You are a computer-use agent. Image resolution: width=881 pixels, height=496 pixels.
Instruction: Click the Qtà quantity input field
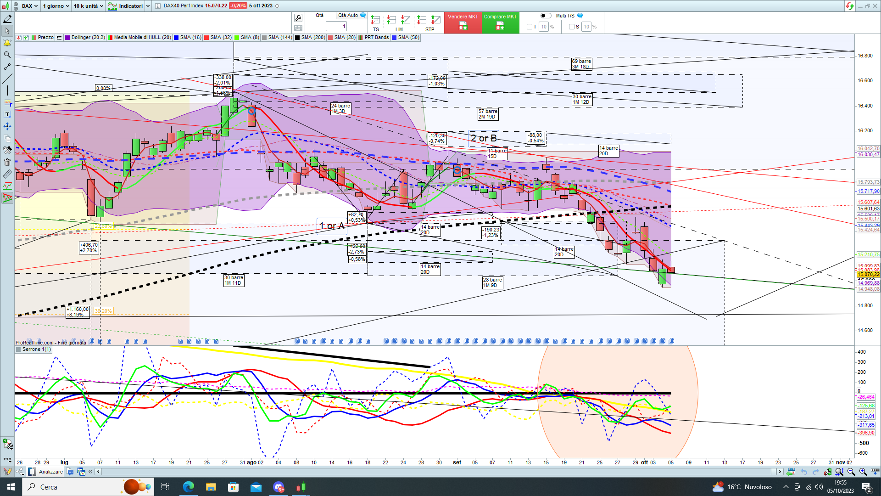[336, 27]
